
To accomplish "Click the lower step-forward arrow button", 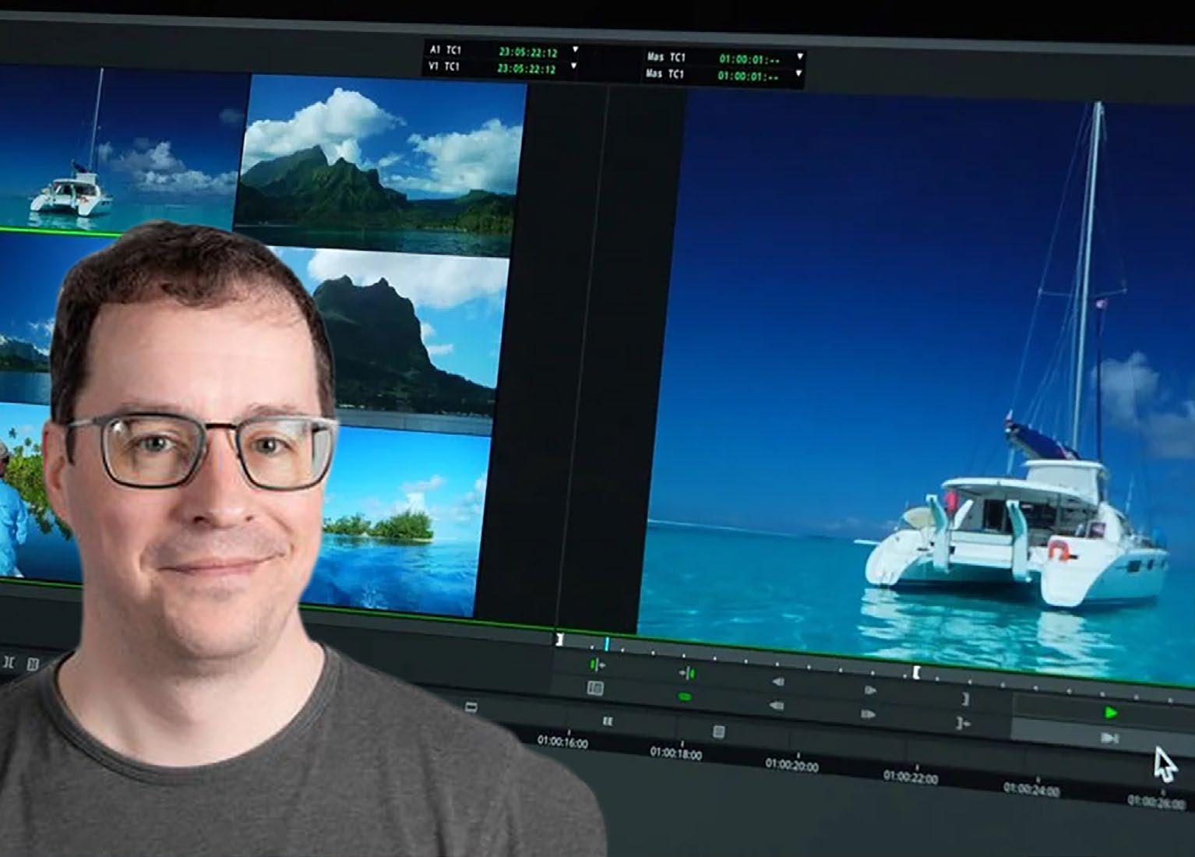I will coord(869,714).
